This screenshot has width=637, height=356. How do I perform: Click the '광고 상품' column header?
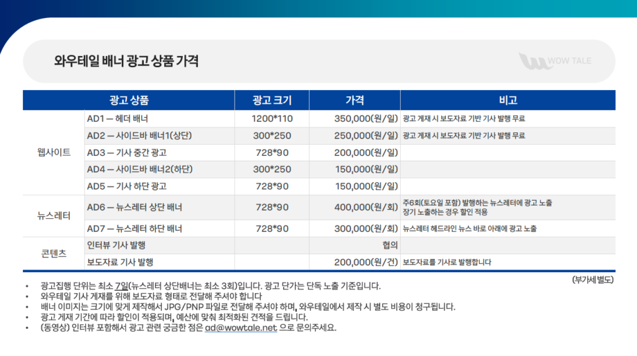coord(129,100)
